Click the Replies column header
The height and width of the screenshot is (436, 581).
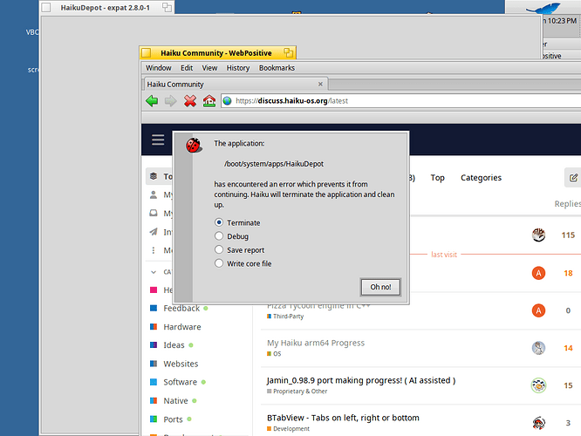(568, 204)
